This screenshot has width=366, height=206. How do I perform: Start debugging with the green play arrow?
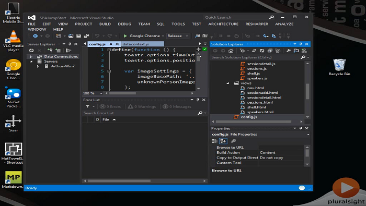click(x=125, y=36)
